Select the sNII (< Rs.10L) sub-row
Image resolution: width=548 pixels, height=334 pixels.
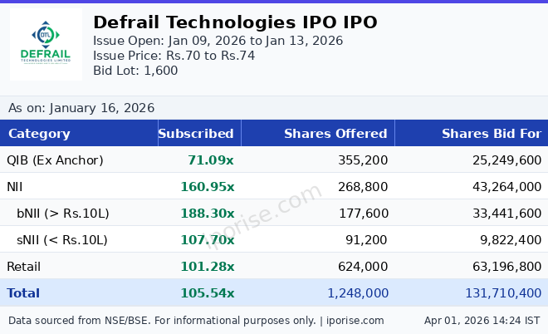point(62,240)
